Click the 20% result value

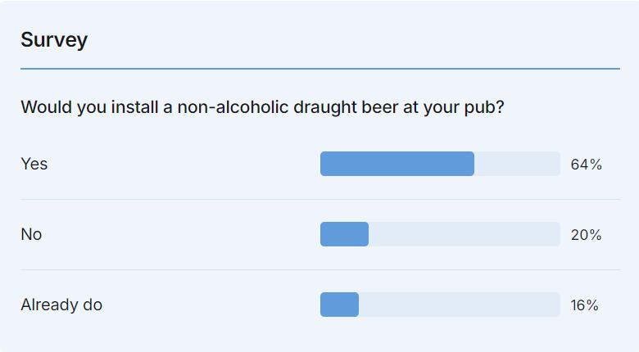tap(586, 235)
